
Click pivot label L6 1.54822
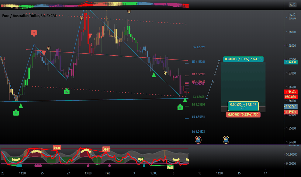coord(198,132)
